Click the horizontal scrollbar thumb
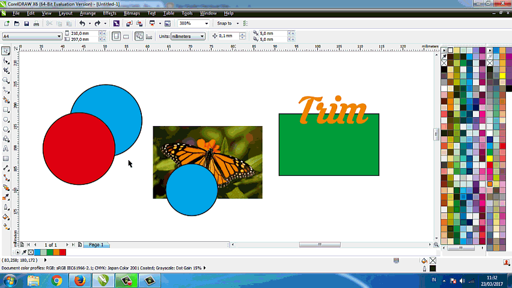Image resolution: width=512 pixels, height=288 pixels. tap(320, 245)
